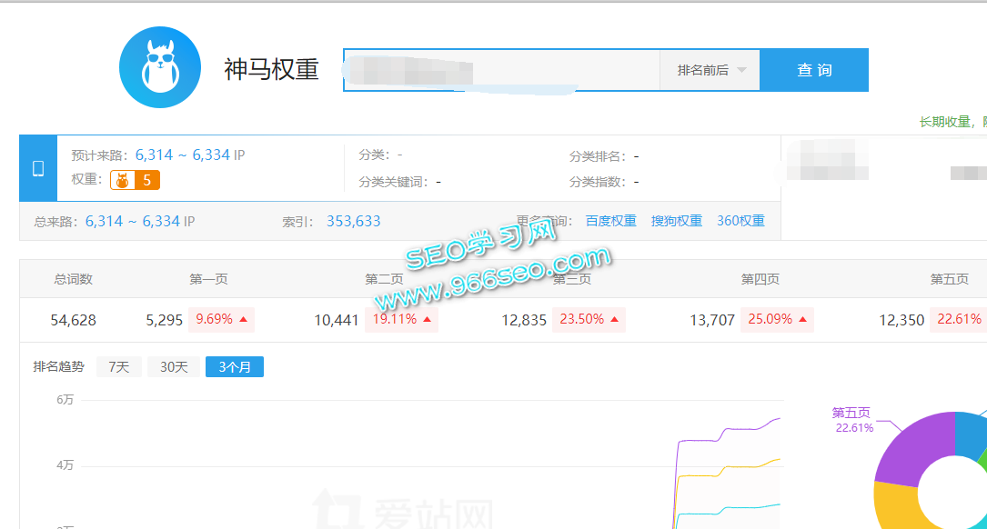Focus the domain search input field
Viewport: 987px width, 529px height.
tap(501, 70)
